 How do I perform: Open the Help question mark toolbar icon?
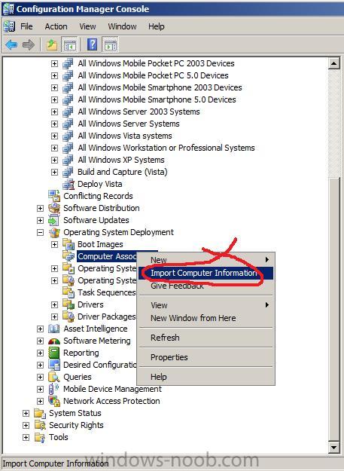click(x=93, y=44)
